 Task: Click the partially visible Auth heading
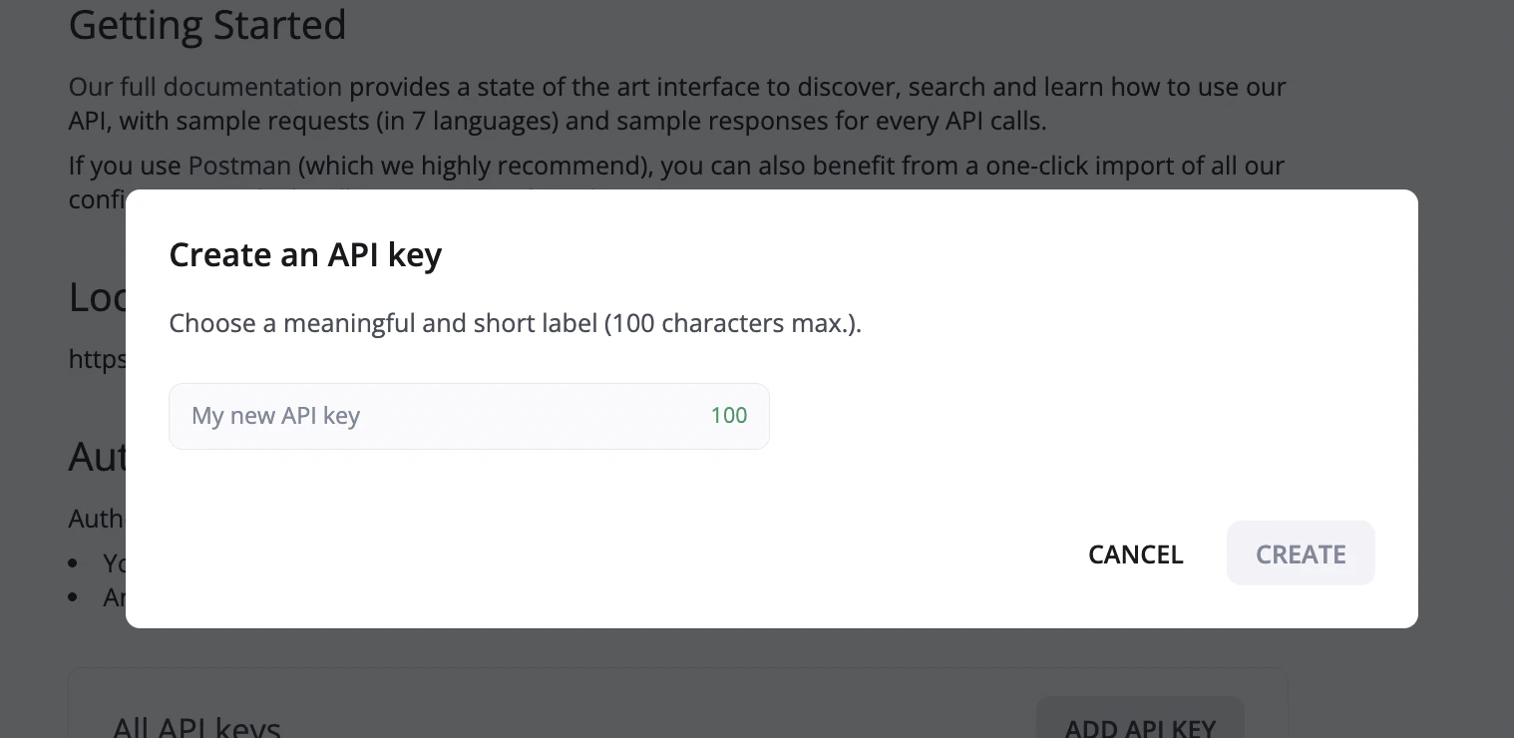96,458
